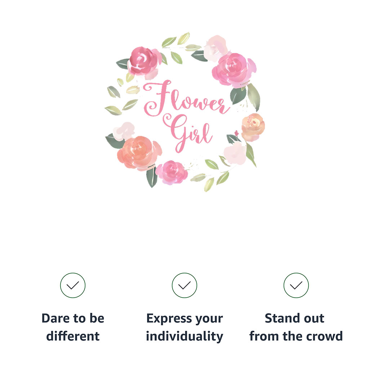Viewport: 369px width, 369px height.
Task: Click the script word "Flower" in the logo
Action: tap(186, 98)
